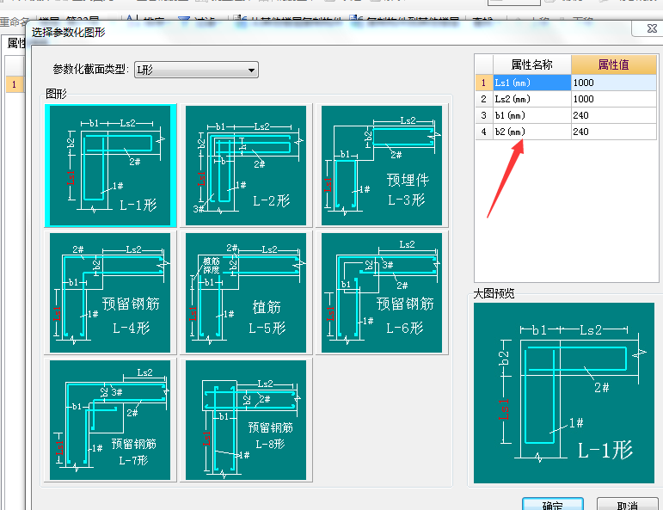Open the 参数化截面类型 dropdown
Screen dimensions: 663x510
(196, 70)
